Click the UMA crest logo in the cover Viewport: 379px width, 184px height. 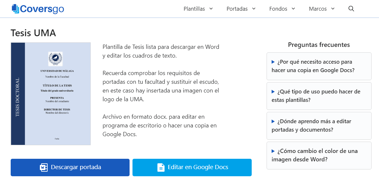click(55, 59)
